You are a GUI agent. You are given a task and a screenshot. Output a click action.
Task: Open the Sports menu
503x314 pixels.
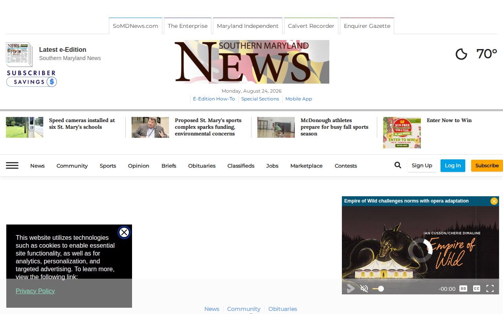point(108,166)
